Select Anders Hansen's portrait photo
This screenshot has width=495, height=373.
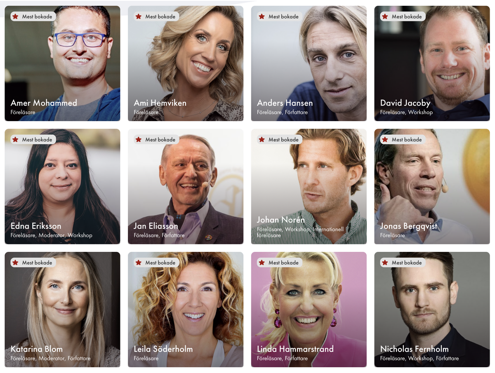click(x=309, y=63)
